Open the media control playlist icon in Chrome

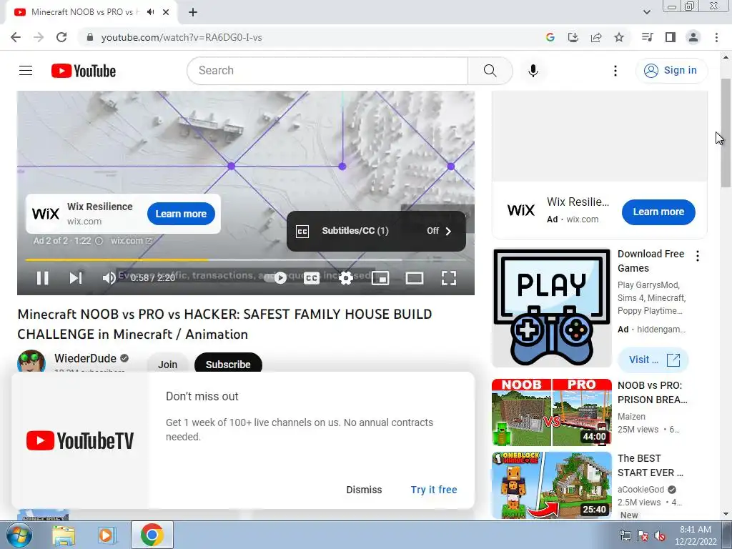[647, 37]
